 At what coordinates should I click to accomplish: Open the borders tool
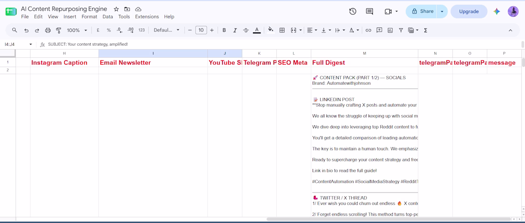click(282, 30)
